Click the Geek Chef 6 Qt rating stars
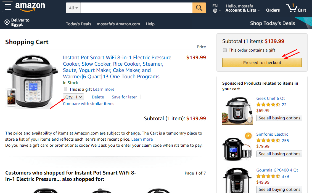The width and height of the screenshot is (312, 193). 268,104
